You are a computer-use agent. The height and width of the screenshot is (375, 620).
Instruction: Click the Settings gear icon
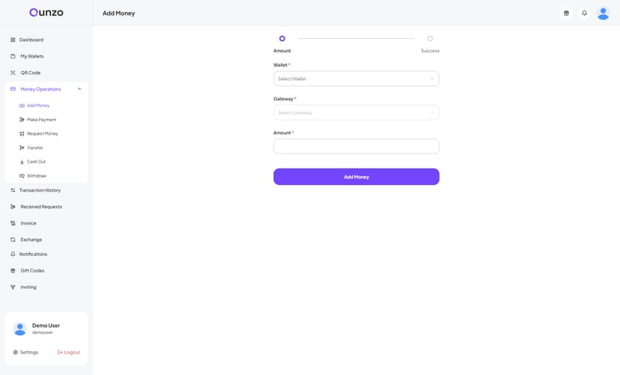click(16, 352)
